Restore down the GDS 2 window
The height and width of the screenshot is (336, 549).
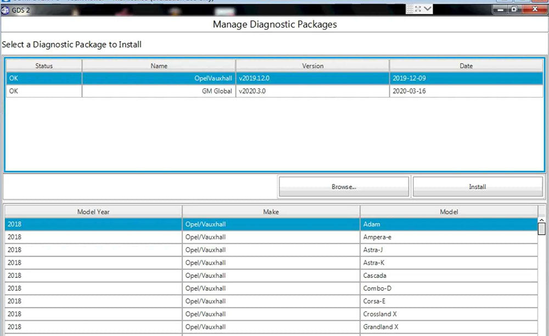[514, 9]
